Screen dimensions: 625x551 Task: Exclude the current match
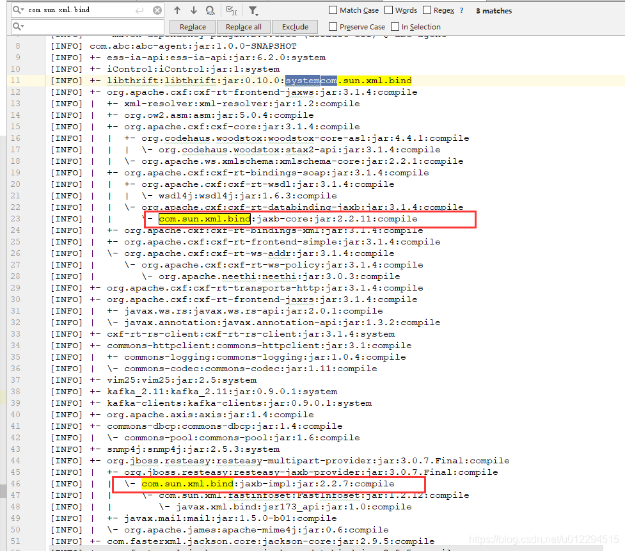pyautogui.click(x=294, y=27)
